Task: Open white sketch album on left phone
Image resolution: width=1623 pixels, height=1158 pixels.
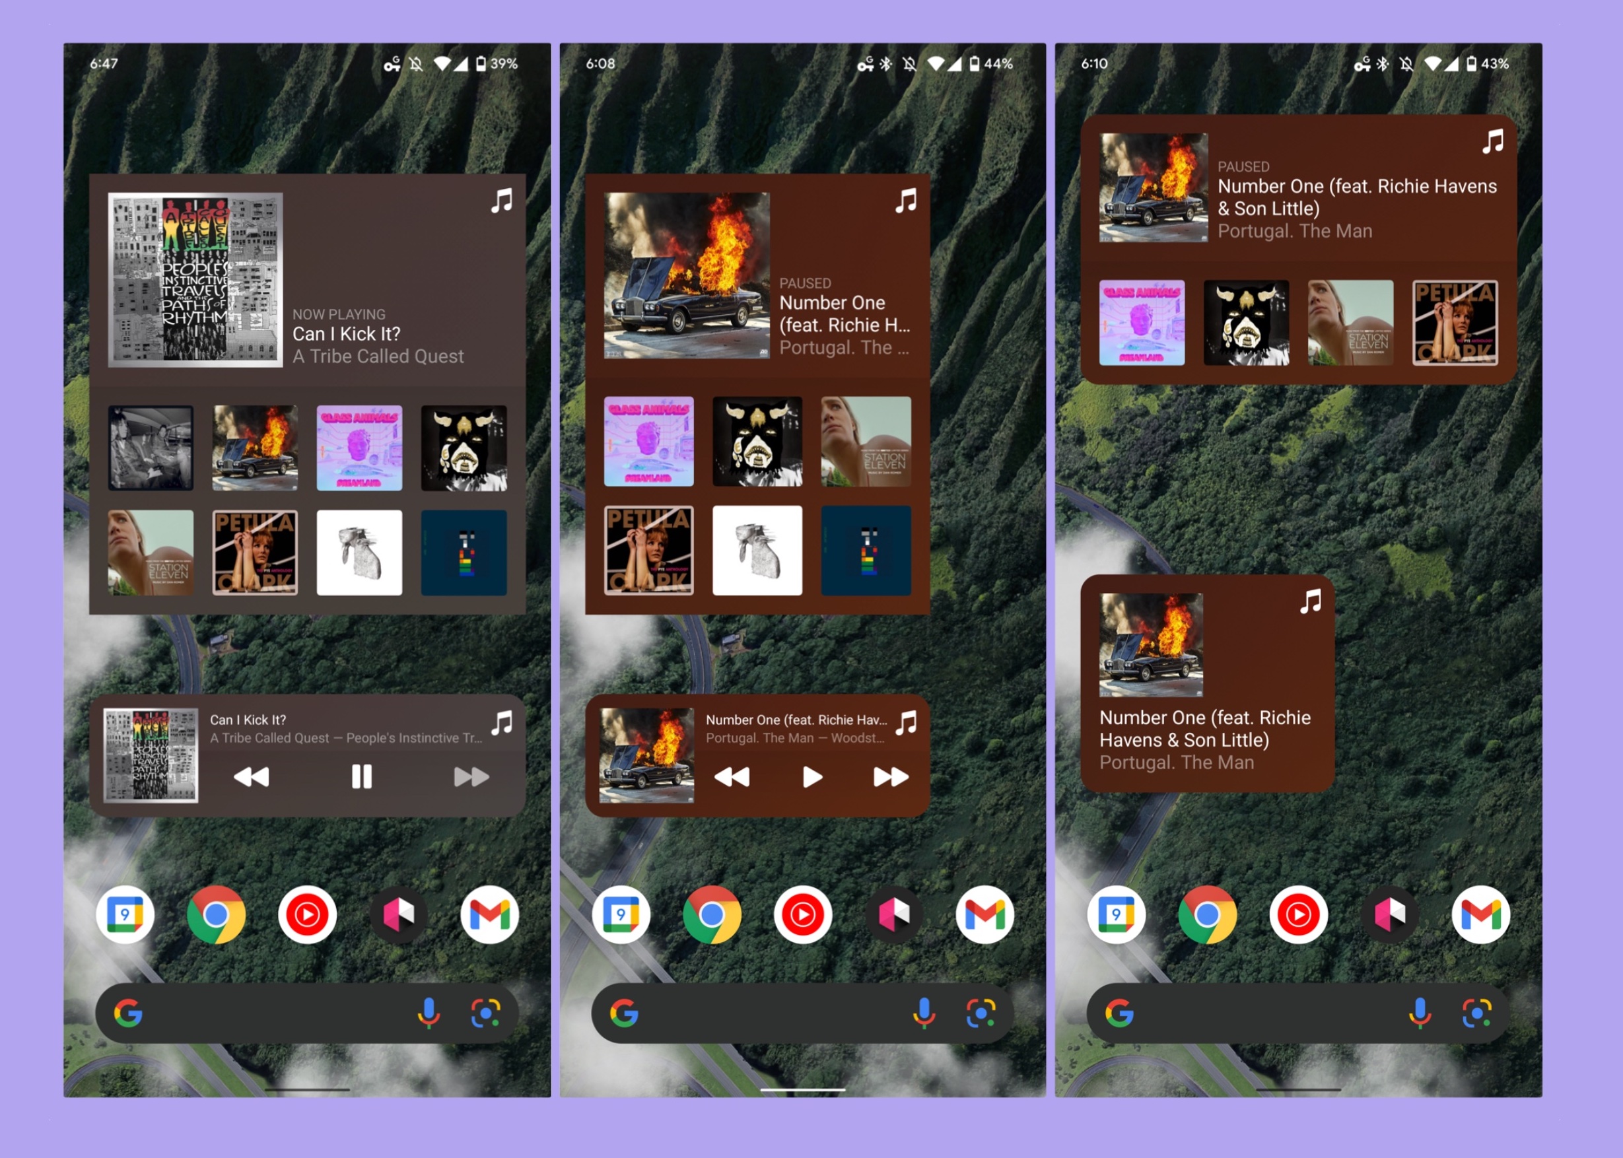Action: coord(359,552)
